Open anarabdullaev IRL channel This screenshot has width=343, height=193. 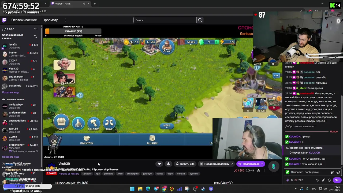(x=20, y=122)
